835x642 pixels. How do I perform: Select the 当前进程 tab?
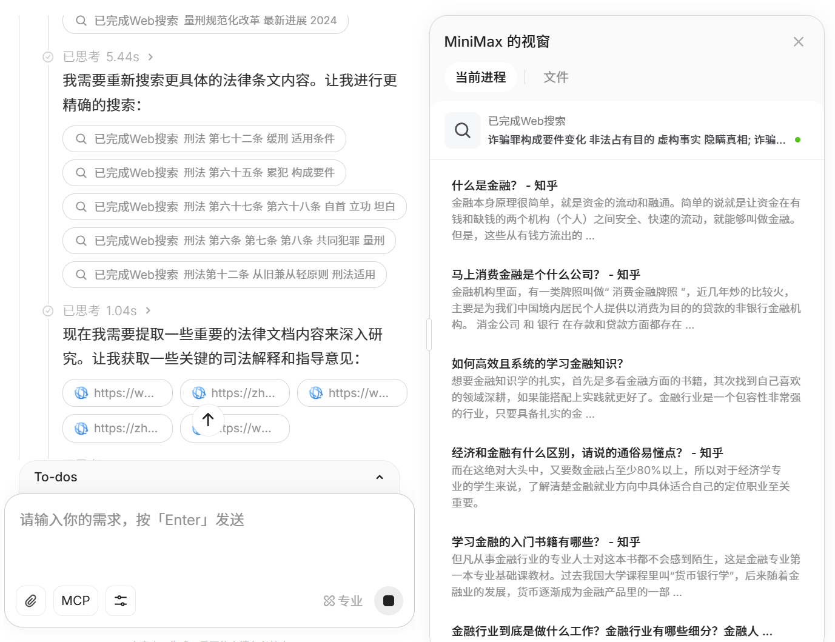click(x=480, y=78)
